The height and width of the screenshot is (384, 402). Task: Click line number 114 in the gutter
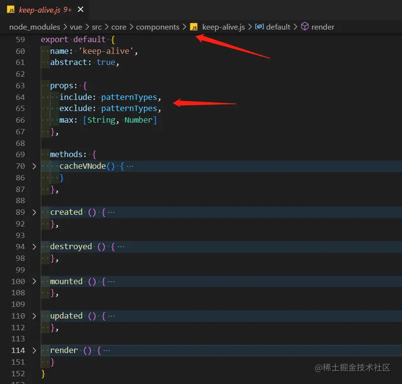pyautogui.click(x=18, y=351)
